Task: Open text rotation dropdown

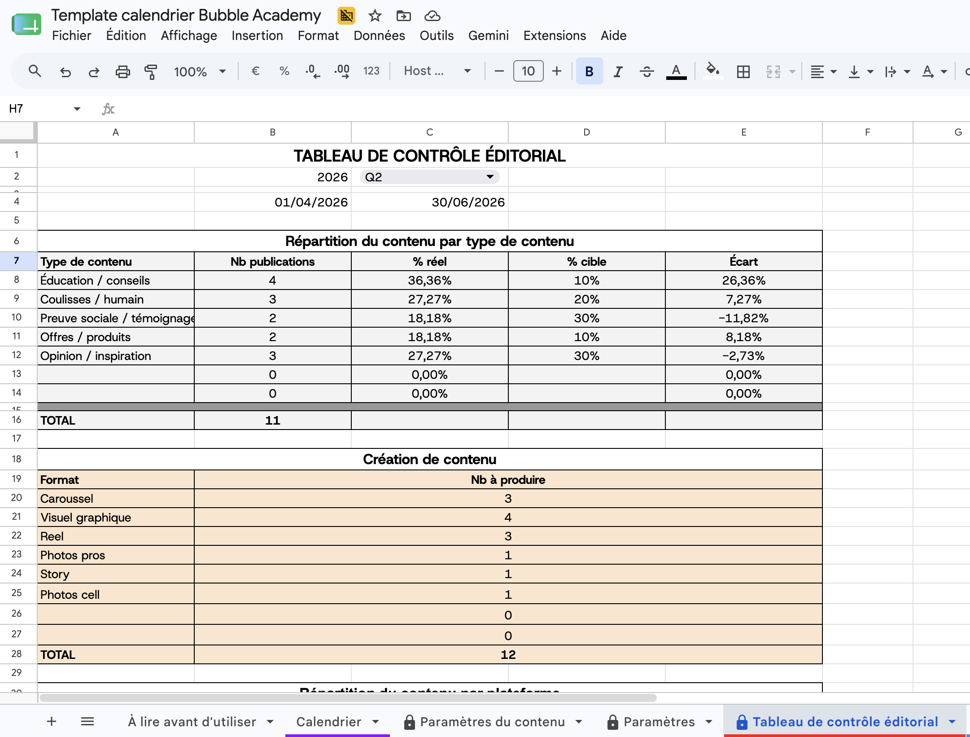Action: 934,71
